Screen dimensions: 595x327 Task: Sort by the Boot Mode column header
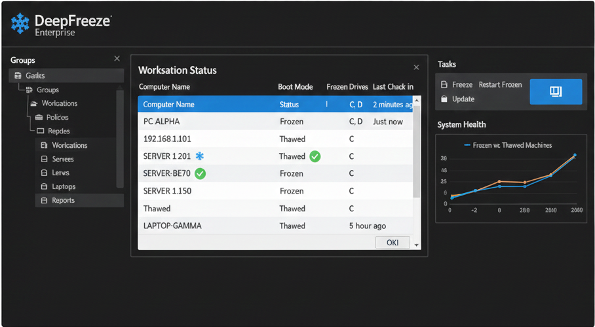tap(294, 87)
